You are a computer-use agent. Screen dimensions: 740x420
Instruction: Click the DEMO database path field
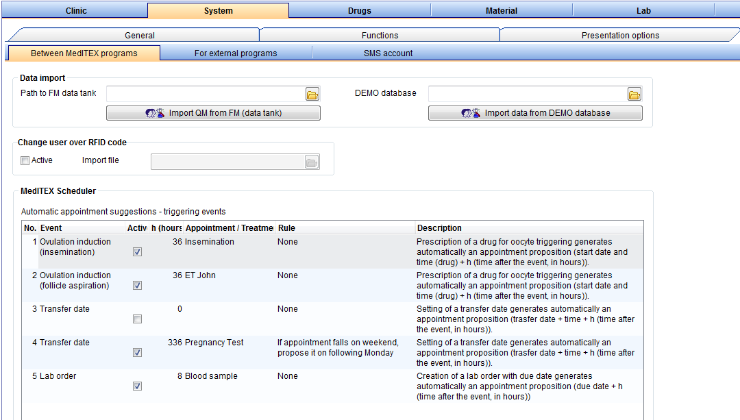(x=528, y=95)
